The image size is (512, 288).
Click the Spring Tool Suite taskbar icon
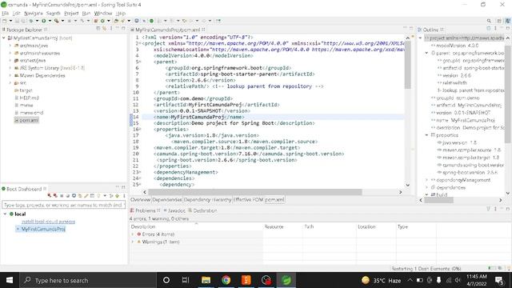pyautogui.click(x=286, y=280)
